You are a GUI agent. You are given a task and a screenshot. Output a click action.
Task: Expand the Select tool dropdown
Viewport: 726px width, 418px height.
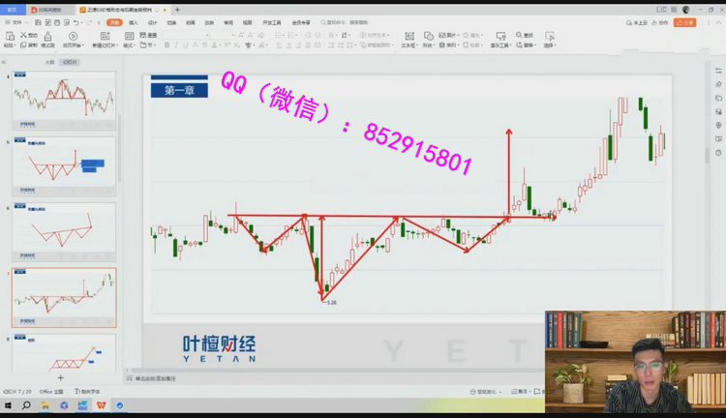point(549,45)
